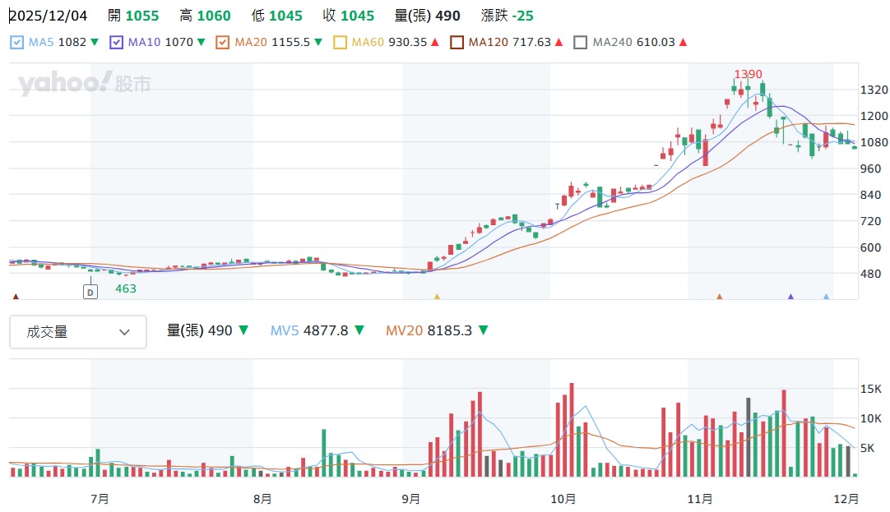Click the D dividend marker on the chart
Screen dimensions: 890x512
pos(90,291)
